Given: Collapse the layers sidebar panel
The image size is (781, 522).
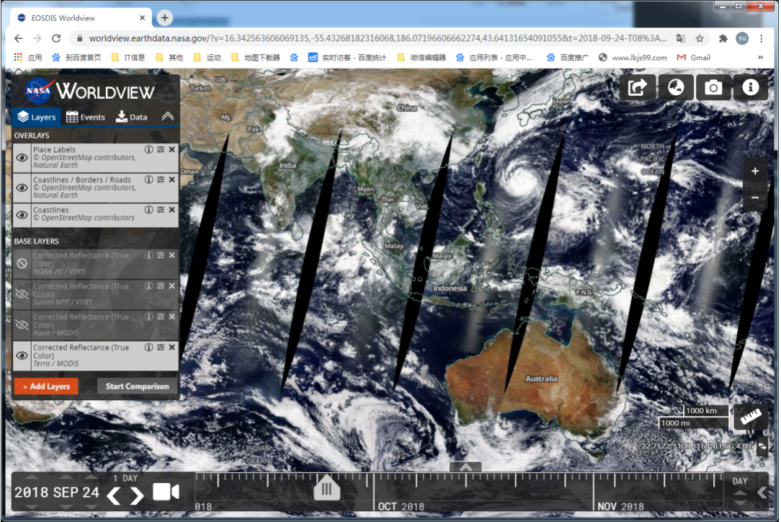Looking at the screenshot, I should point(167,117).
